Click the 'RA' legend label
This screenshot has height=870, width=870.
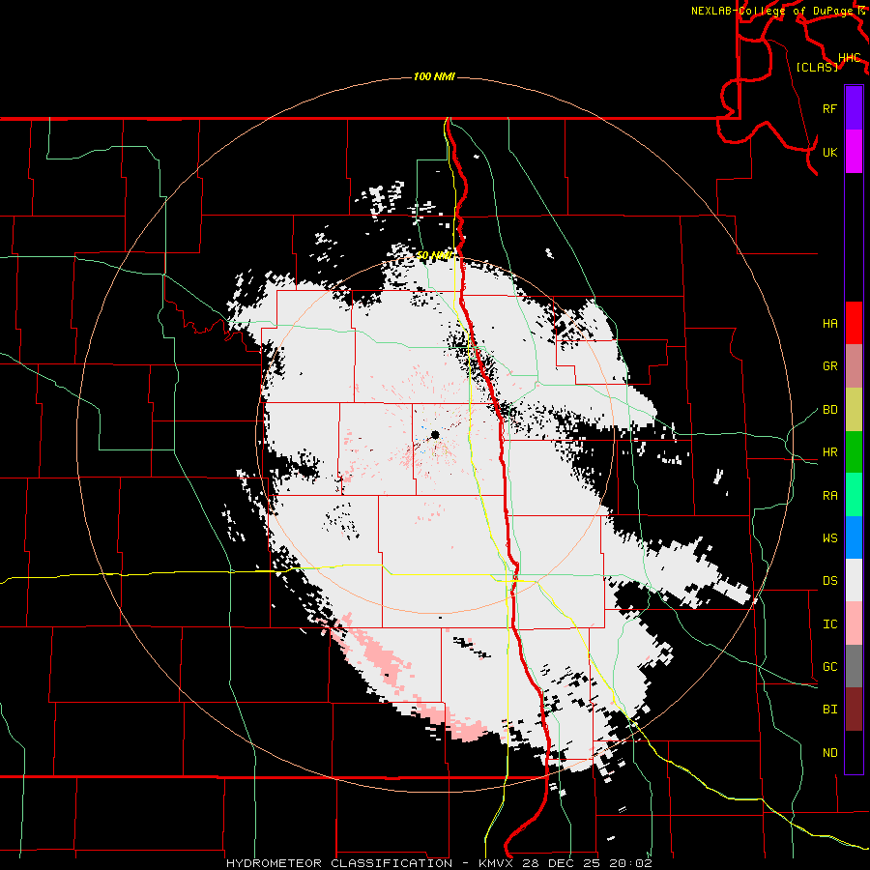pos(830,496)
